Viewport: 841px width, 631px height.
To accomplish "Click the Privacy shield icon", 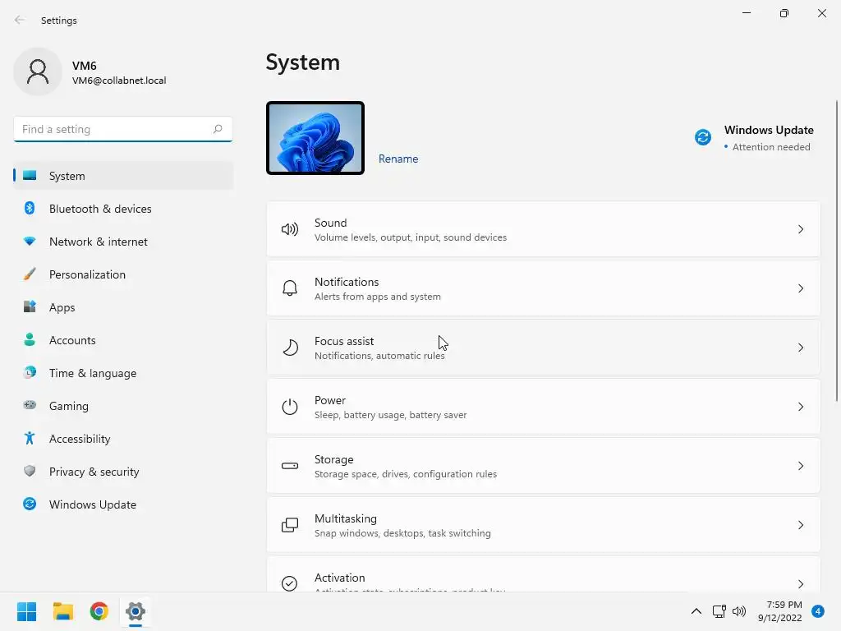I will 30,471.
